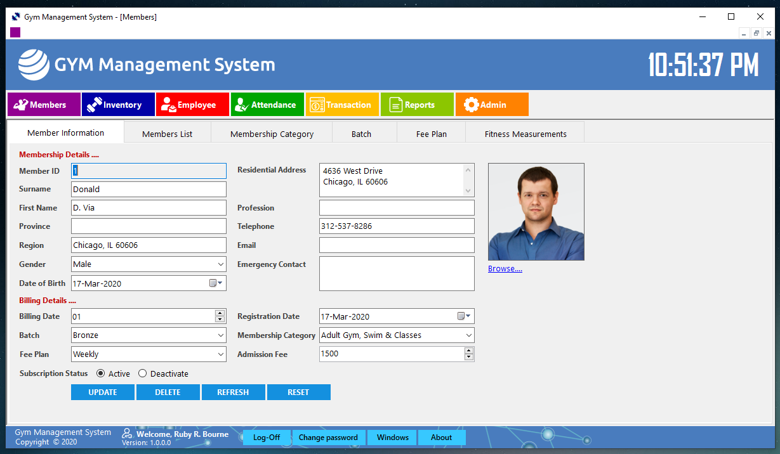Open the Attendance checkmark icon button
The width and height of the screenshot is (780, 454).
267,105
